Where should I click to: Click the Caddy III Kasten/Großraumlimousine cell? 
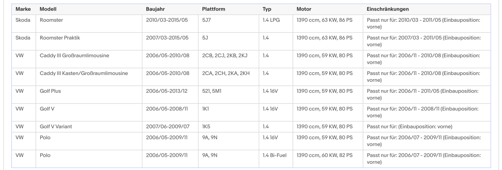[84, 73]
